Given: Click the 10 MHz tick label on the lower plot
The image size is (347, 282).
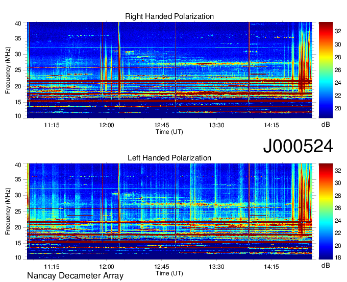Looking at the screenshot, I should tap(18, 257).
